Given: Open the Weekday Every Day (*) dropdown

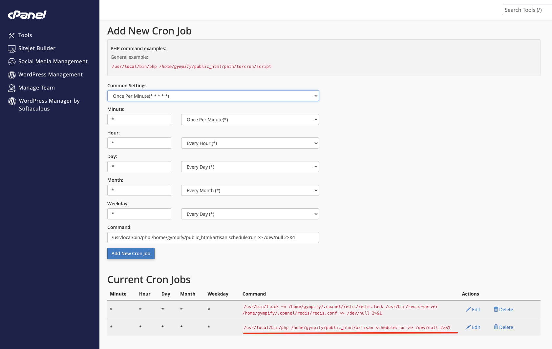Looking at the screenshot, I should 250,214.
